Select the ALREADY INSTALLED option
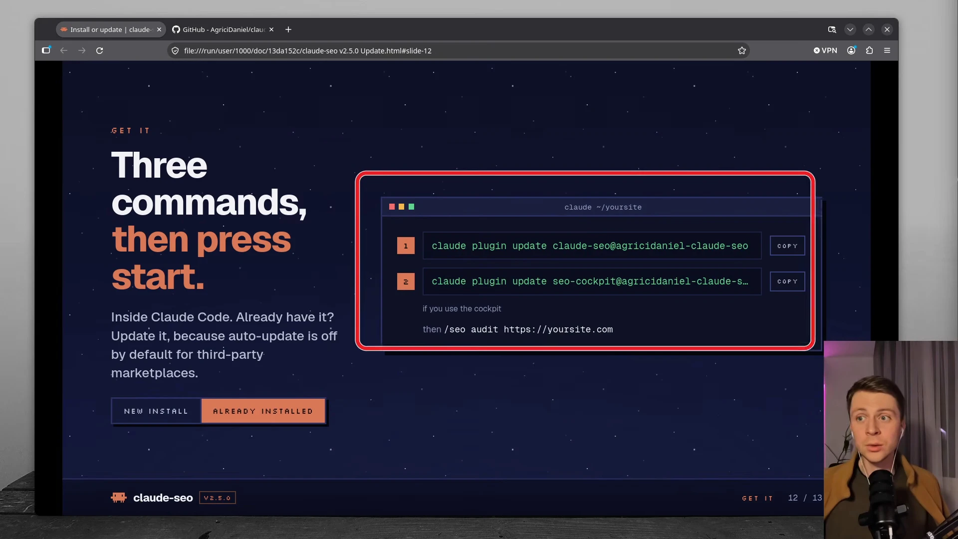 point(263,411)
